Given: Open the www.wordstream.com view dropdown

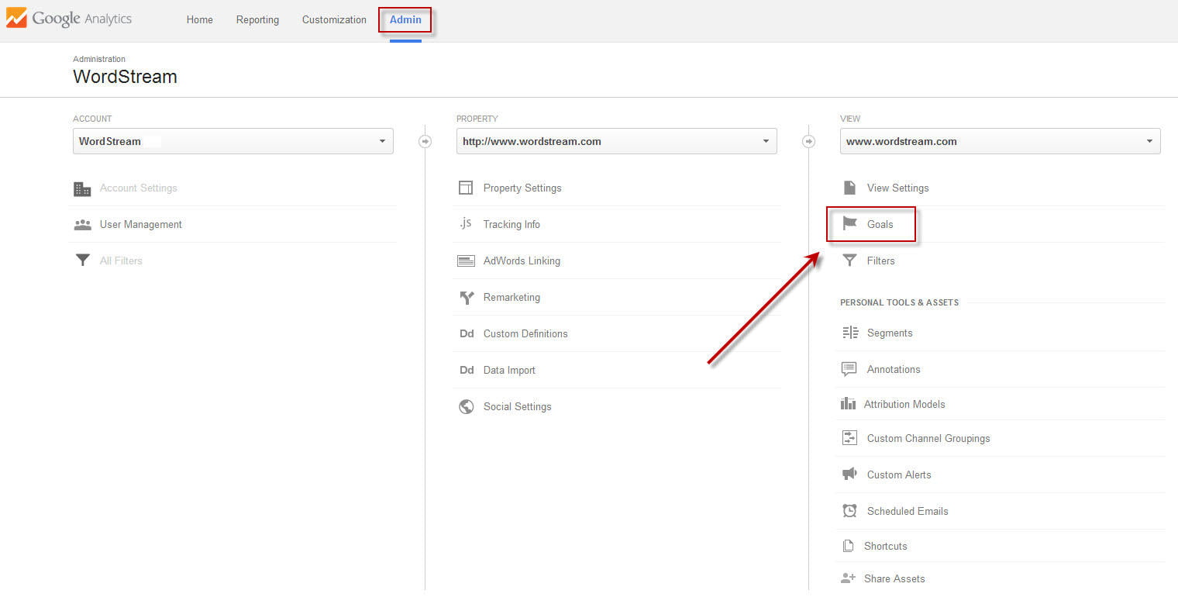Looking at the screenshot, I should [x=1001, y=141].
